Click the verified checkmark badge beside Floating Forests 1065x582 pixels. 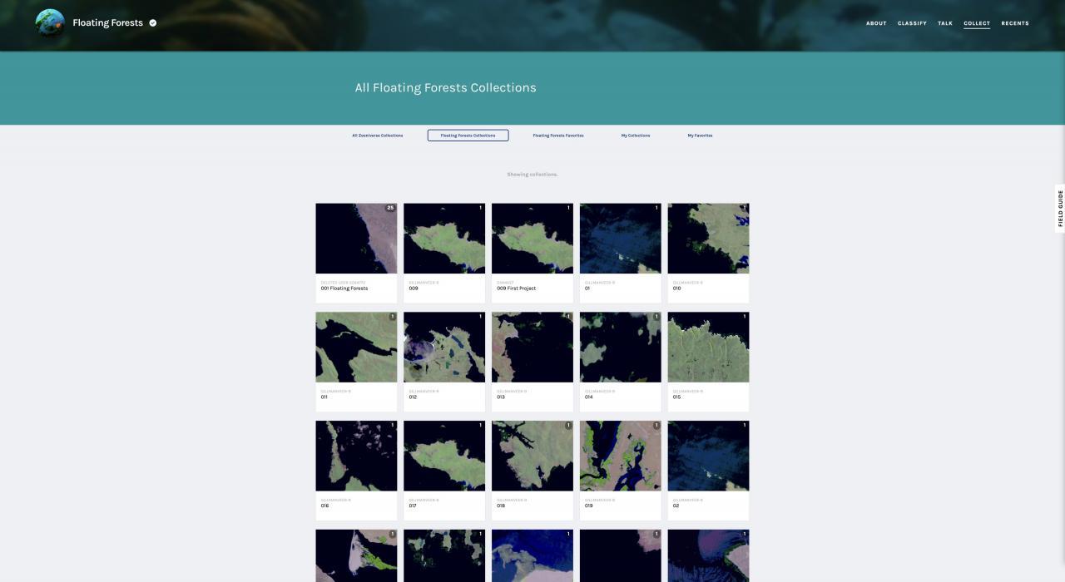(x=153, y=23)
